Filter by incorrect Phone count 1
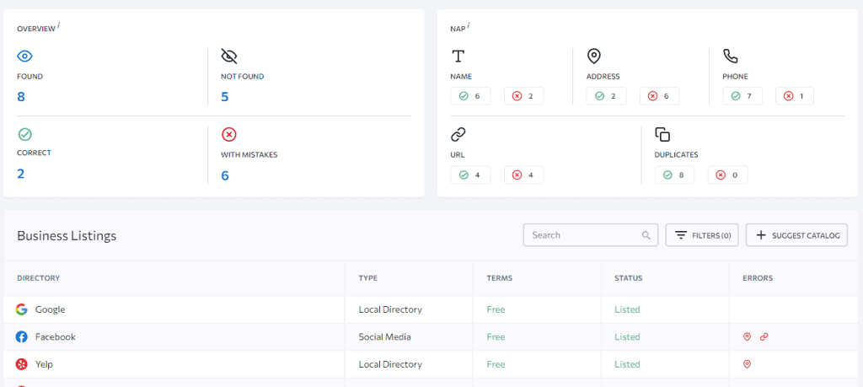The height and width of the screenshot is (387, 863). click(x=795, y=96)
